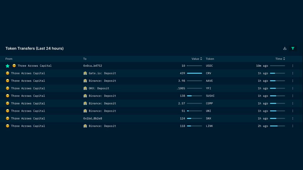Open the three-dot menu for the LINK row
303x170 pixels.
(293, 126)
